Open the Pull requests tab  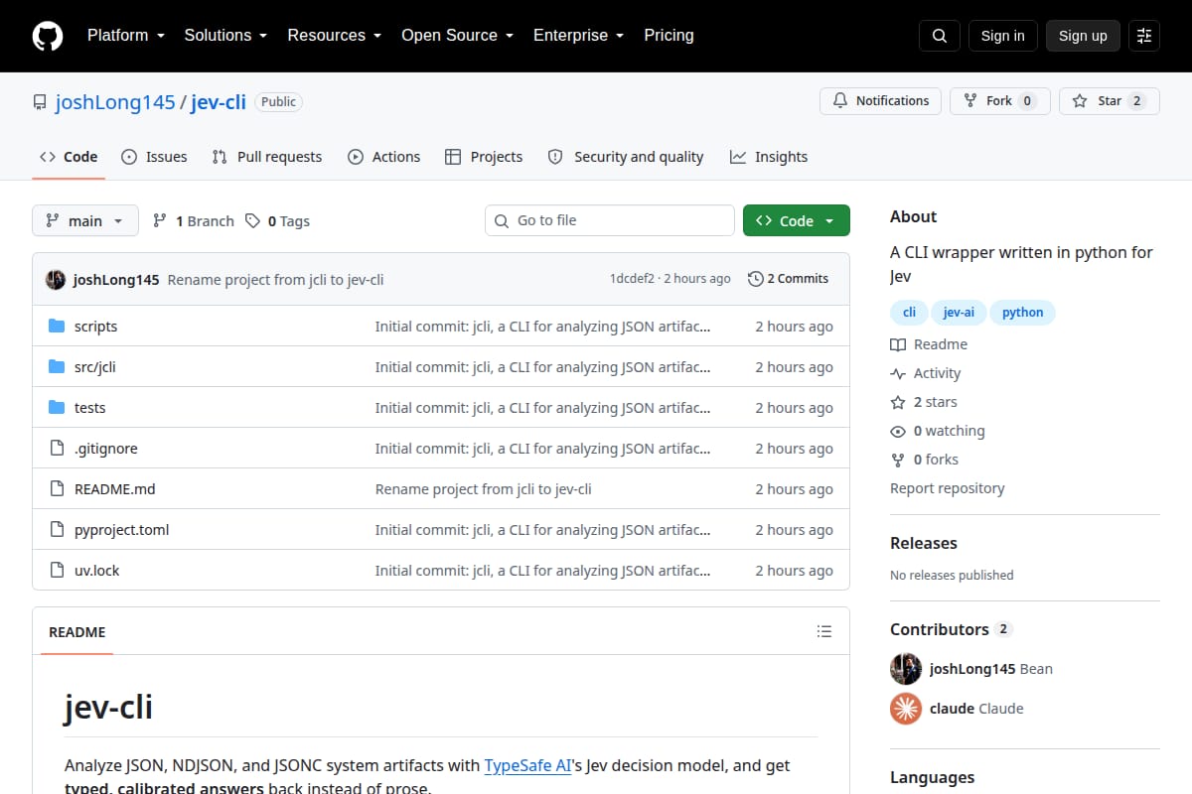click(267, 157)
